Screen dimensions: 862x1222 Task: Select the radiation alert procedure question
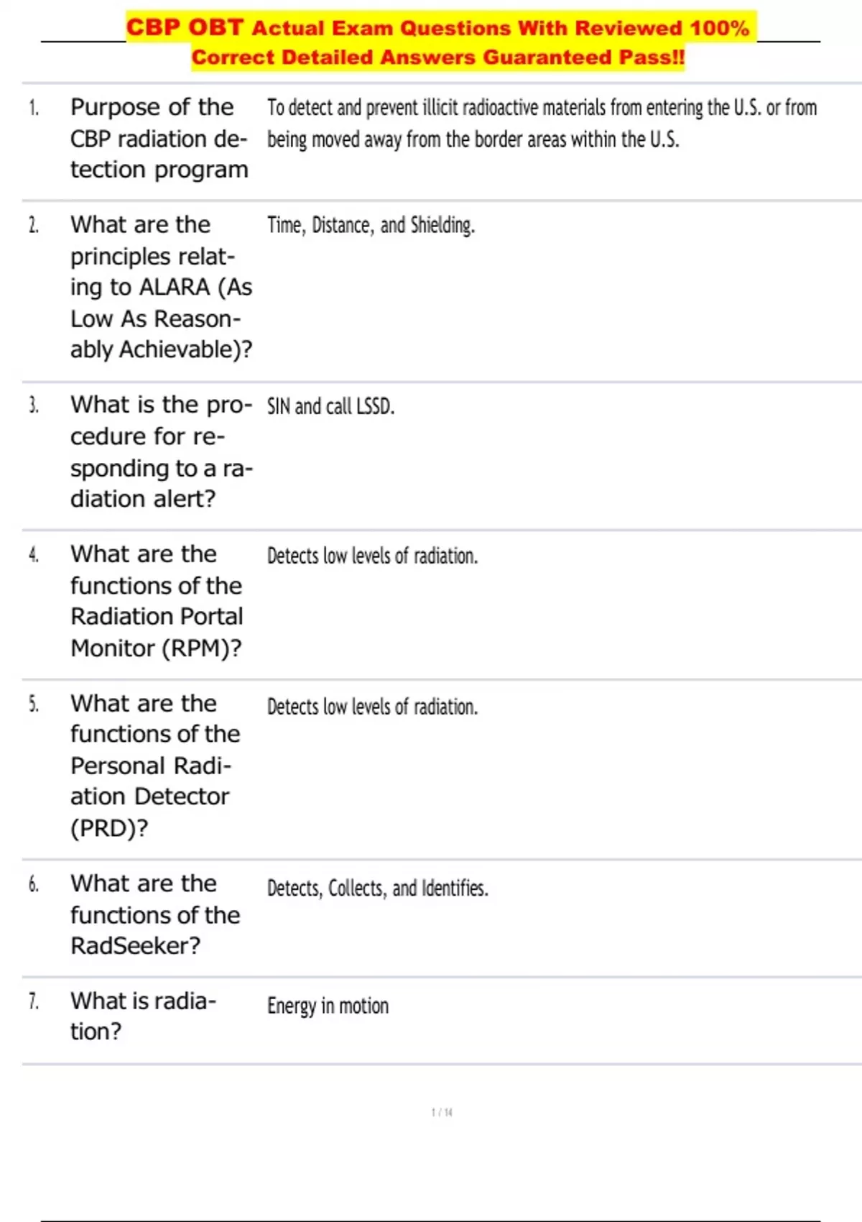coord(161,451)
